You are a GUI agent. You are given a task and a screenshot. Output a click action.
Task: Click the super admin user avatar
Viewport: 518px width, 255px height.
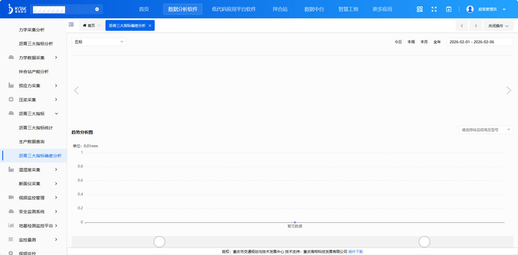[x=470, y=9]
